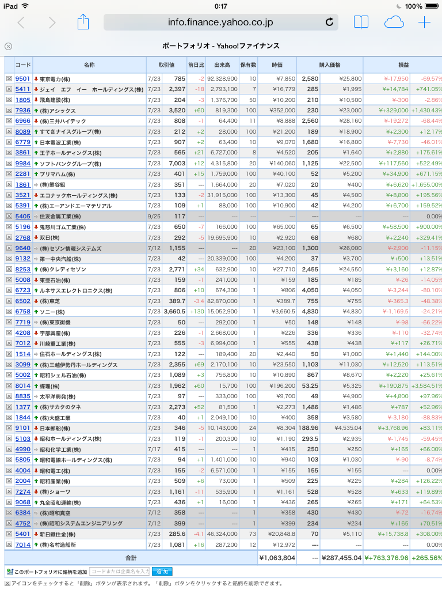442x590 pixels.
Task: Check delete box for 7936 アシックス
Action: pos(9,110)
